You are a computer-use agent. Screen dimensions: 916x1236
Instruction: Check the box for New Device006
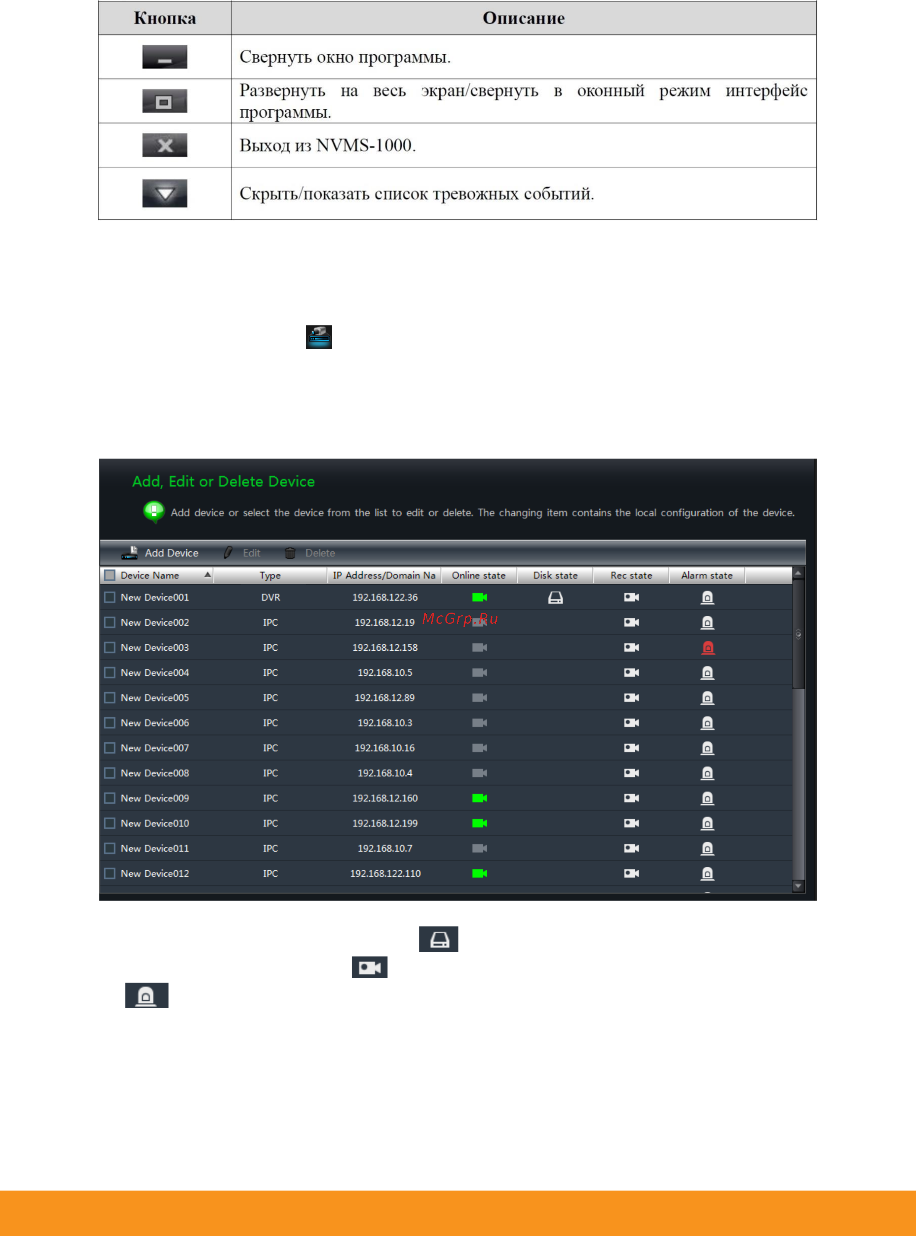click(110, 723)
